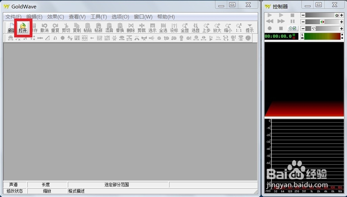Click the 缩放 status bar cell
This screenshot has width=347, height=197.
click(x=47, y=191)
